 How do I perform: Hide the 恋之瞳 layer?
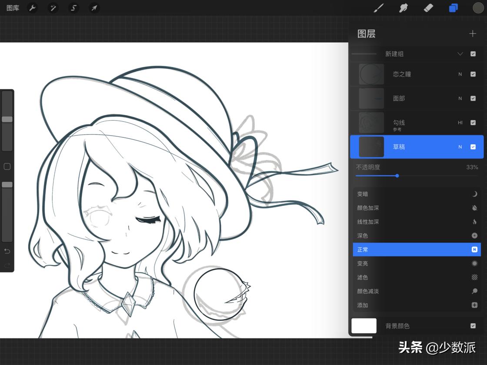point(473,74)
